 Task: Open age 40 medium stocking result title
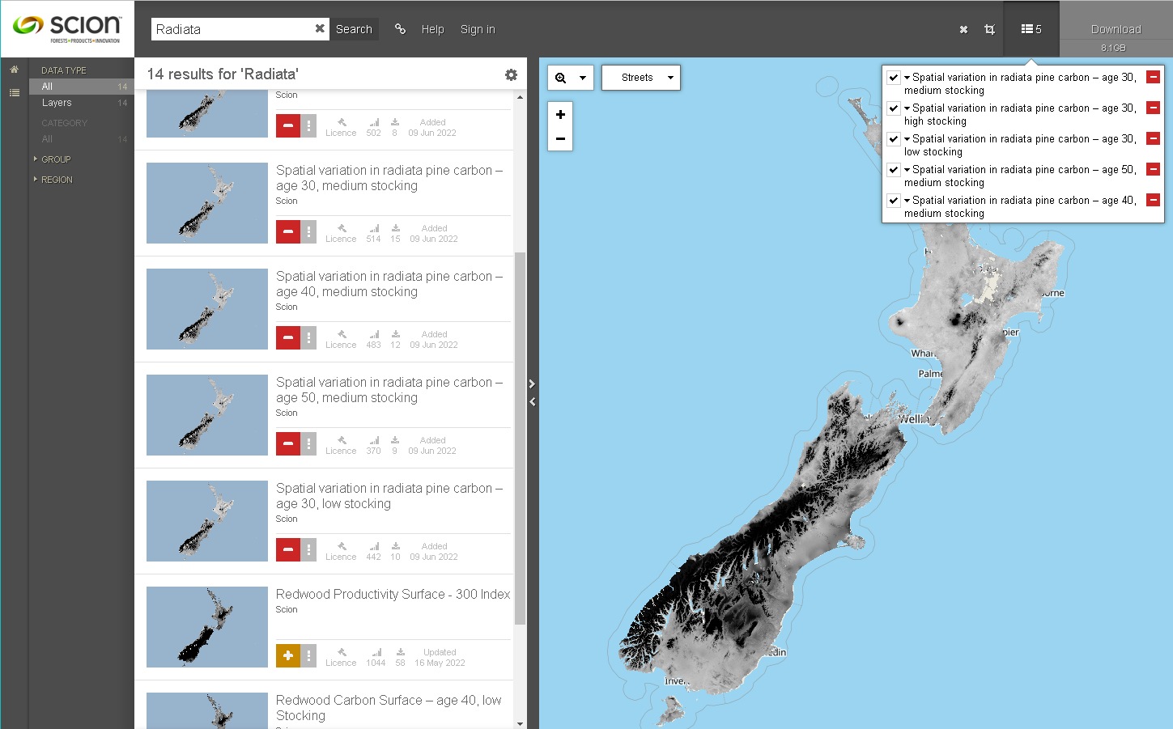(389, 284)
